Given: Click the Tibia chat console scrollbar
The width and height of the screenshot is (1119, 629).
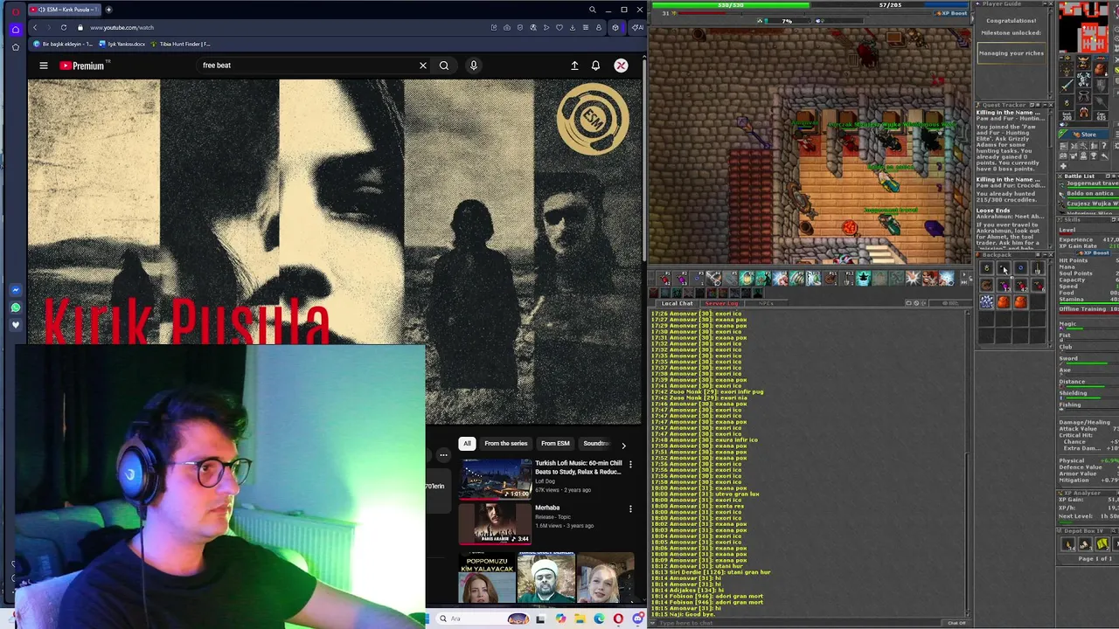Looking at the screenshot, I should pyautogui.click(x=968, y=463).
